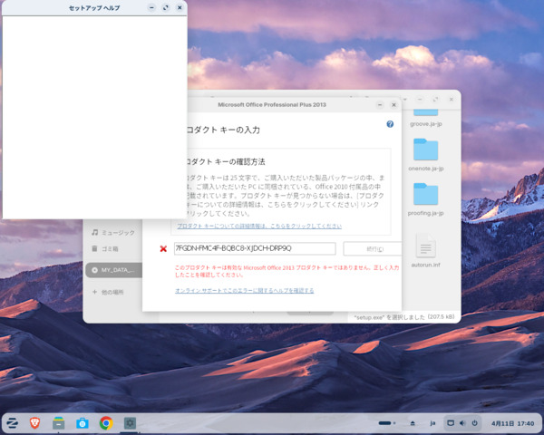Click the eject icon in system tray
This screenshot has width=544, height=435.
[x=413, y=423]
